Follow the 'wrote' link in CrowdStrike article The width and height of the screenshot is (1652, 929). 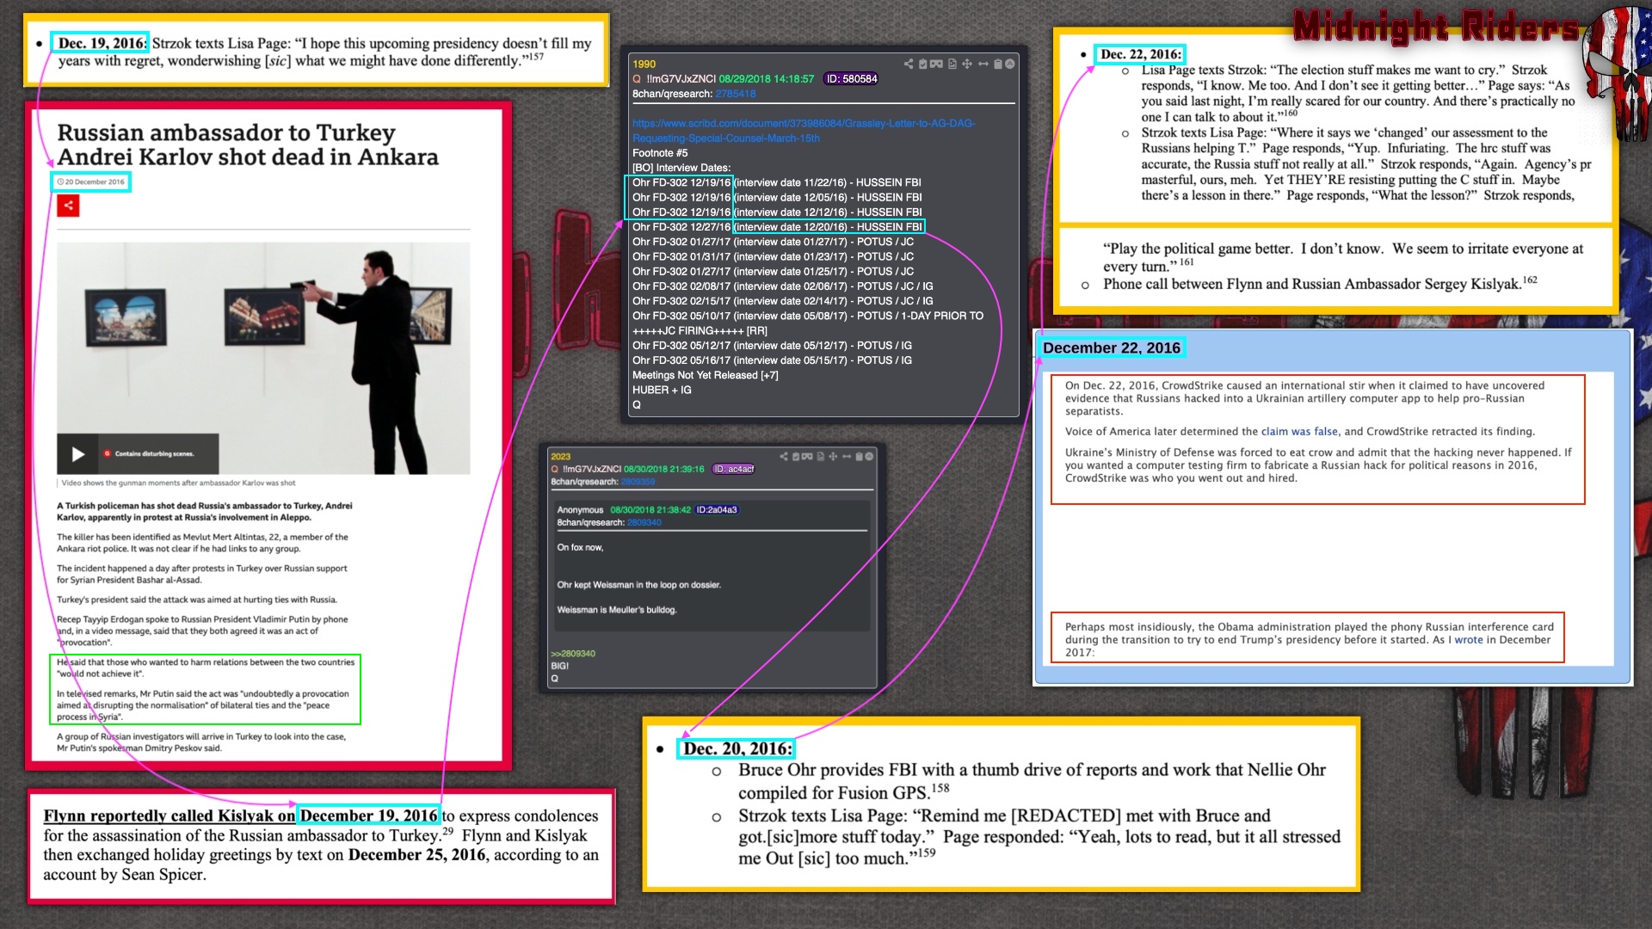[1469, 640]
